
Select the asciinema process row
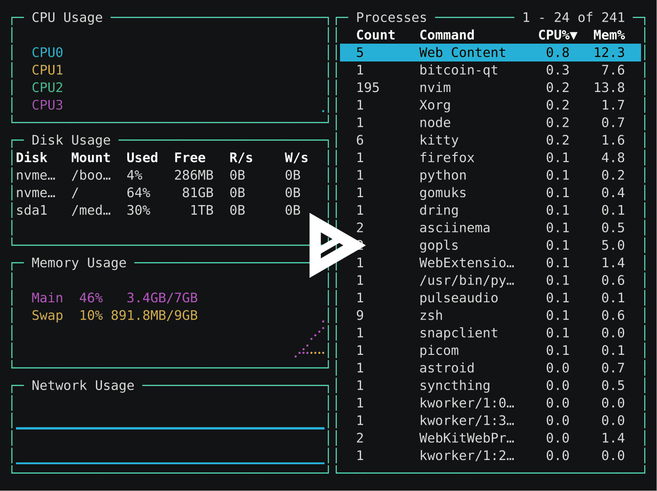click(x=490, y=228)
